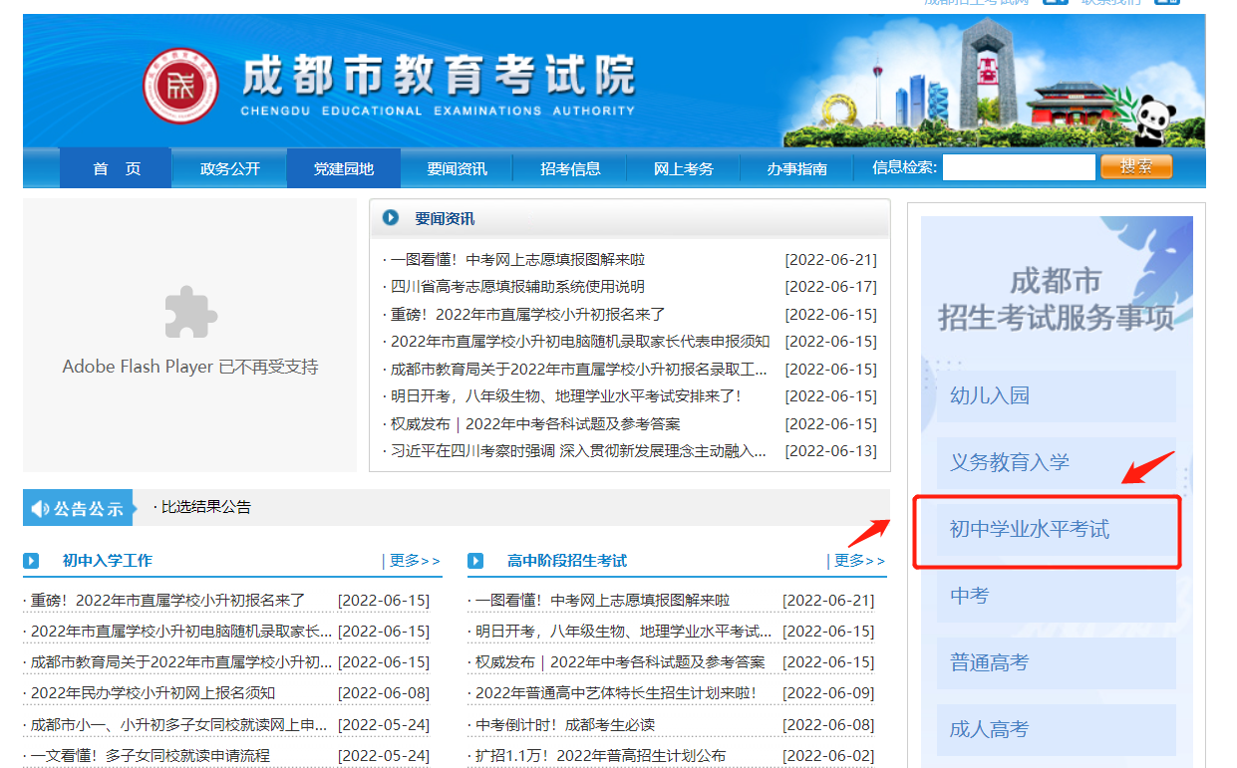Open the 四川省高考志愿填报辅助系统使用说明 news link

click(x=517, y=287)
